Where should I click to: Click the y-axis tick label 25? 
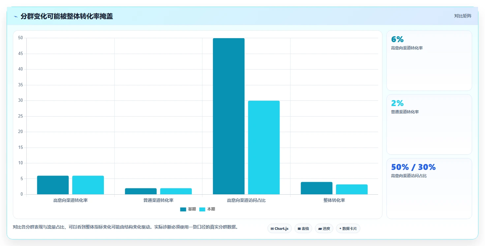[x=20, y=116]
